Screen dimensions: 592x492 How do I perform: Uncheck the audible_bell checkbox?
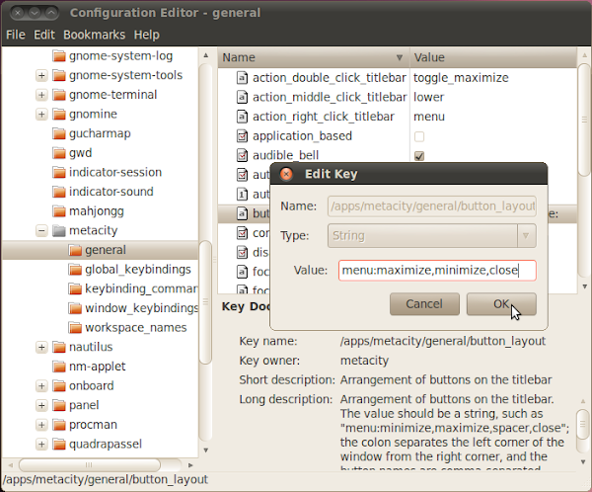point(419,155)
